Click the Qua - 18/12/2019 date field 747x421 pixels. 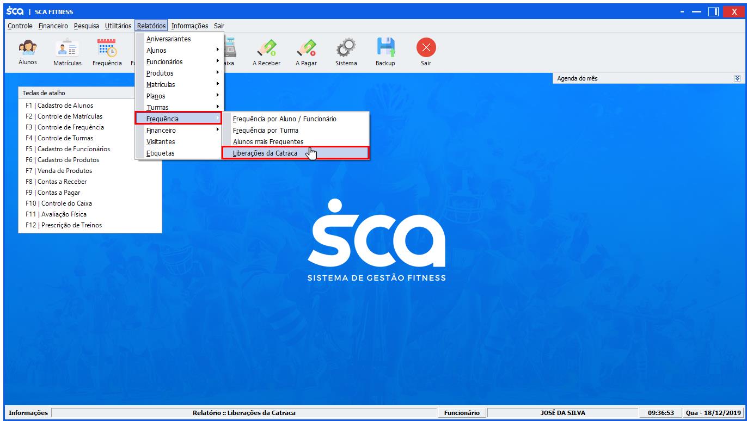click(713, 413)
